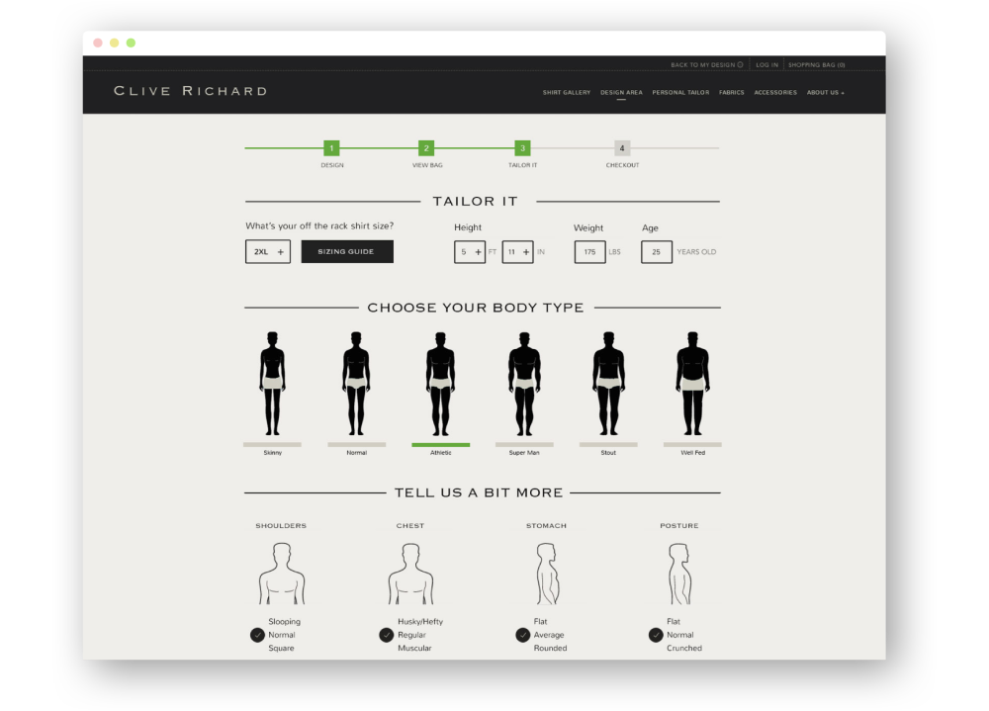Open Shirt Gallery in navigation
The width and height of the screenshot is (989, 711).
click(x=566, y=93)
